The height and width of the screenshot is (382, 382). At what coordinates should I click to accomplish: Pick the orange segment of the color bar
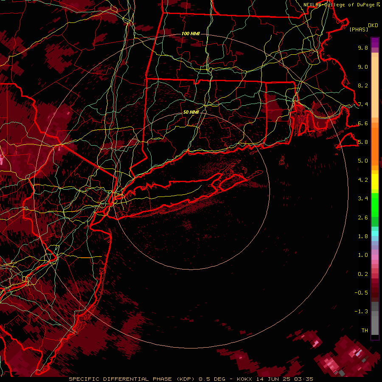pos(375,146)
